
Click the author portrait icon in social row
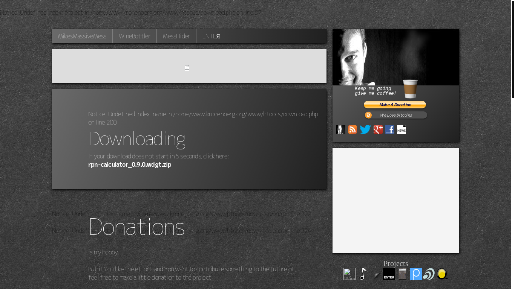coord(341,129)
